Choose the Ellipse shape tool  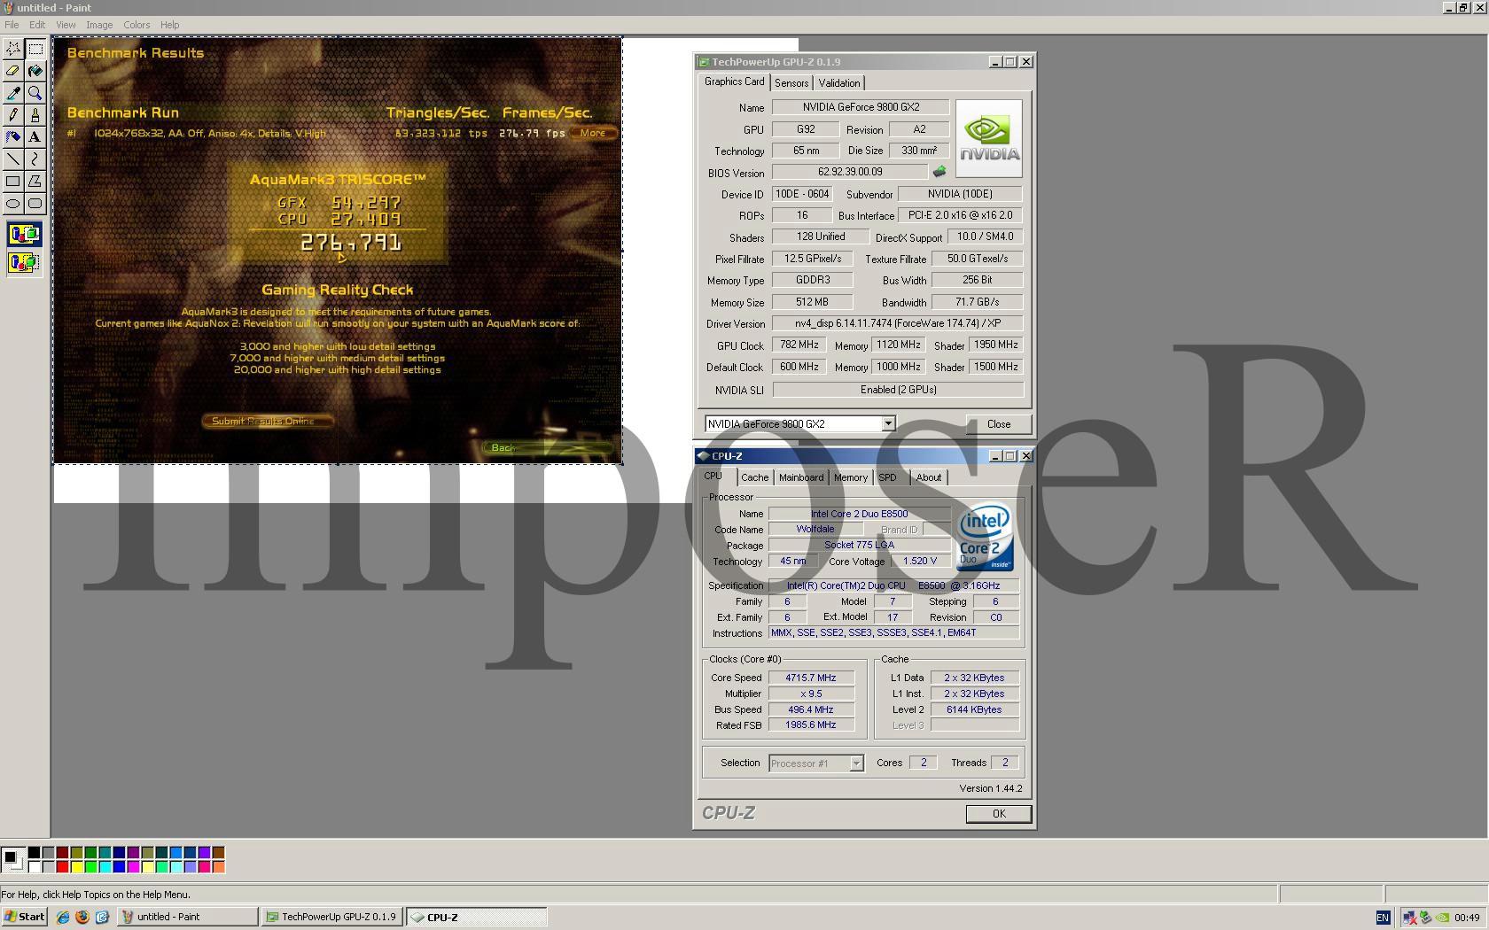13,204
